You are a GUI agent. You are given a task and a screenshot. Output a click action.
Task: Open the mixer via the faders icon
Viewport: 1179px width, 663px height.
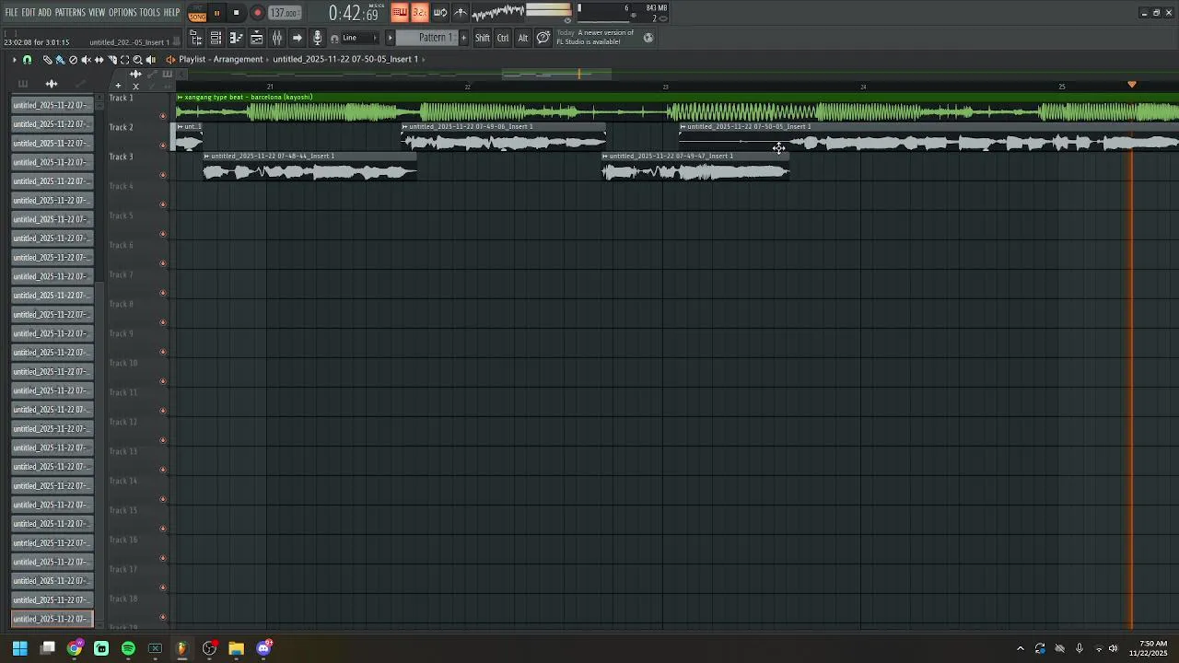point(276,38)
